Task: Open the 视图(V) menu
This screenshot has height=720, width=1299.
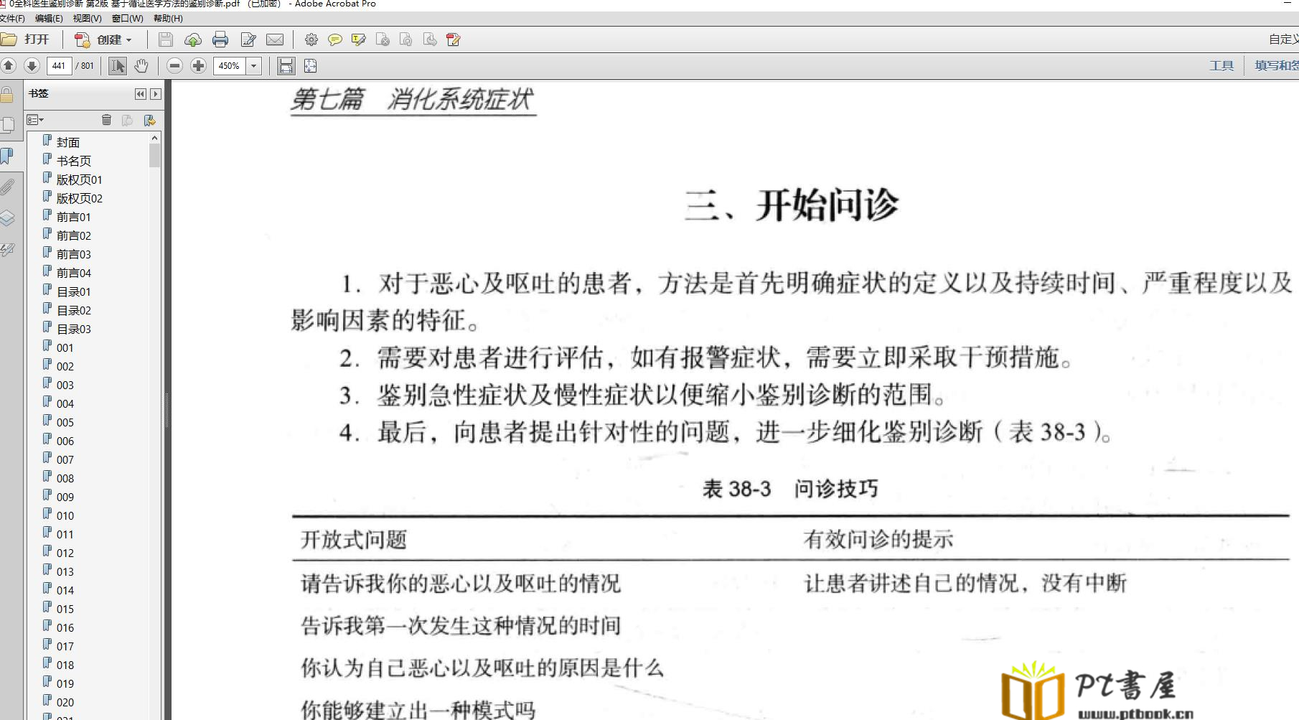Action: 87,19
